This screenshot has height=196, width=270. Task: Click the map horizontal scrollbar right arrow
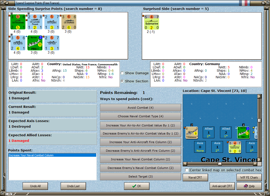(x=255, y=164)
